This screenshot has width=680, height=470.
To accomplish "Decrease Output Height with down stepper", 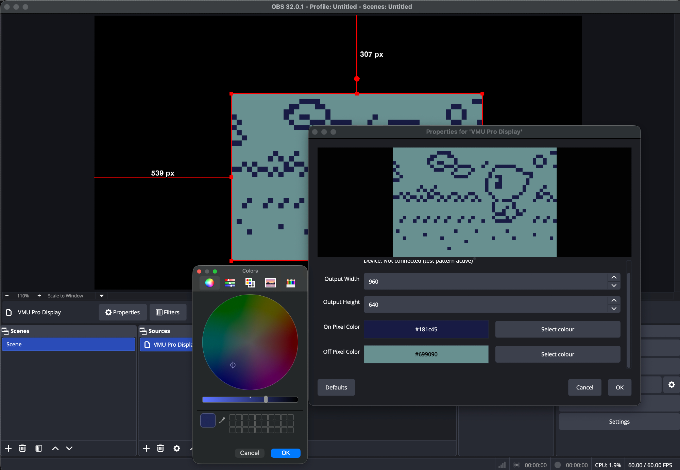I will [614, 309].
